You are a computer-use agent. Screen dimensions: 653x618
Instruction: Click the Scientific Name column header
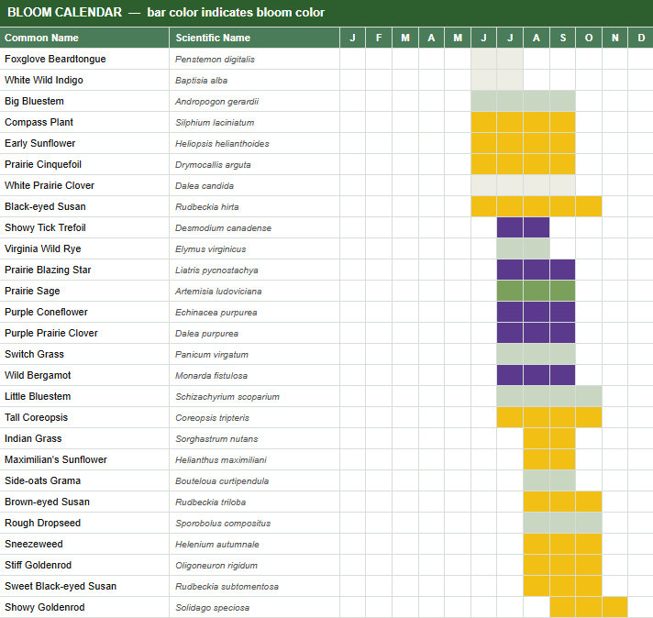(x=254, y=38)
